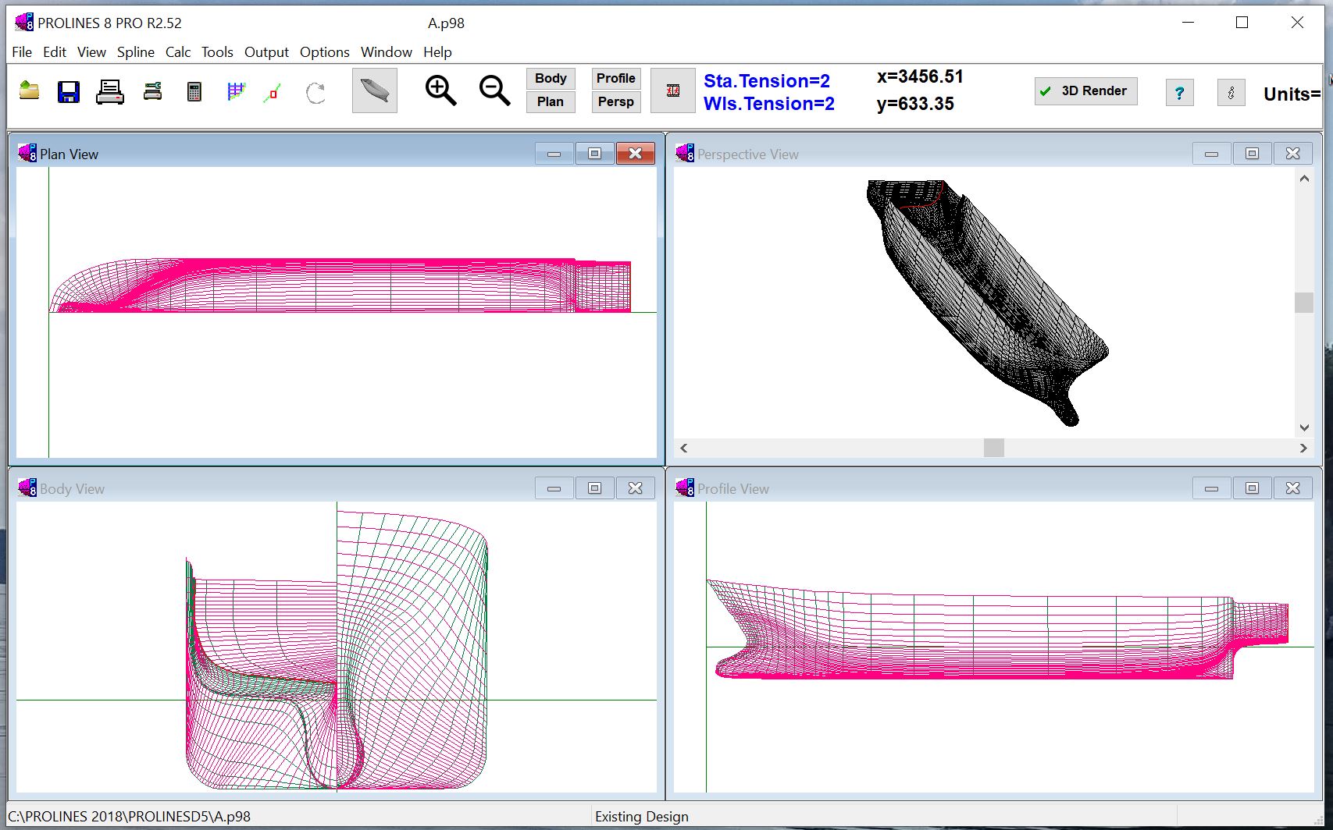Click Wls.Tension=2 label
This screenshot has width=1333, height=830.
[769, 104]
